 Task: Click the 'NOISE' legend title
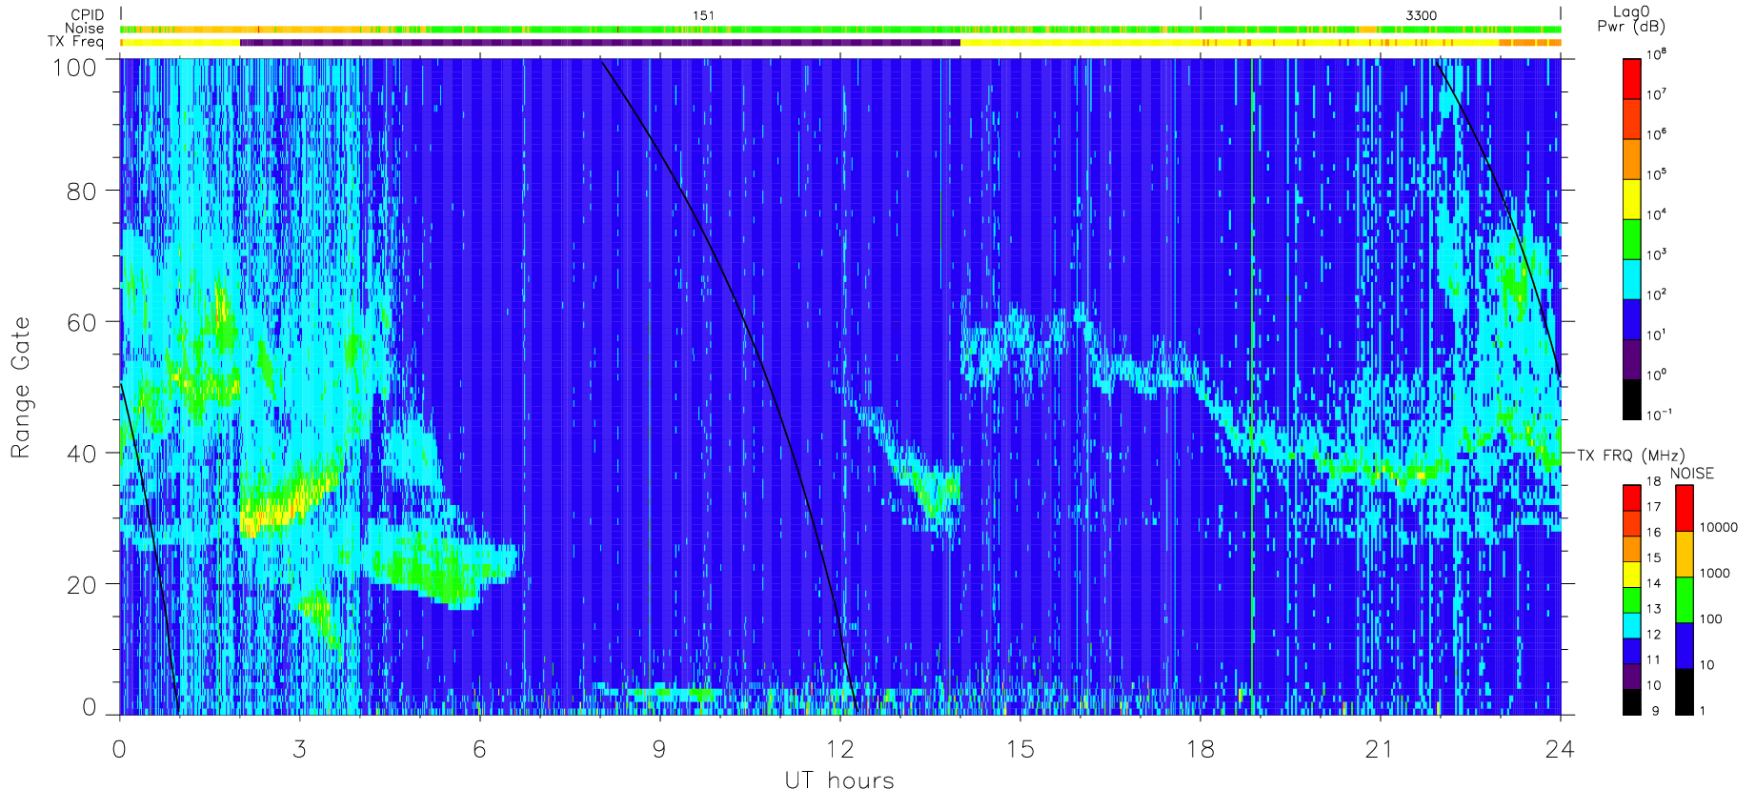pyautogui.click(x=1692, y=474)
